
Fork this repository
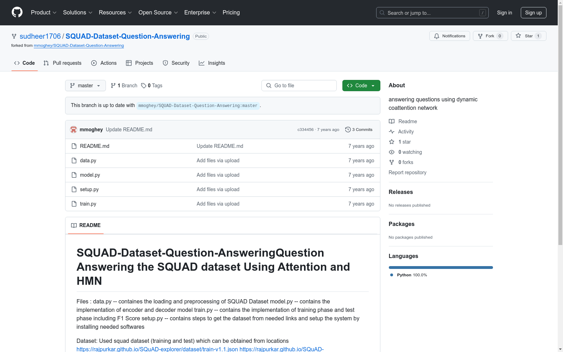point(490,36)
